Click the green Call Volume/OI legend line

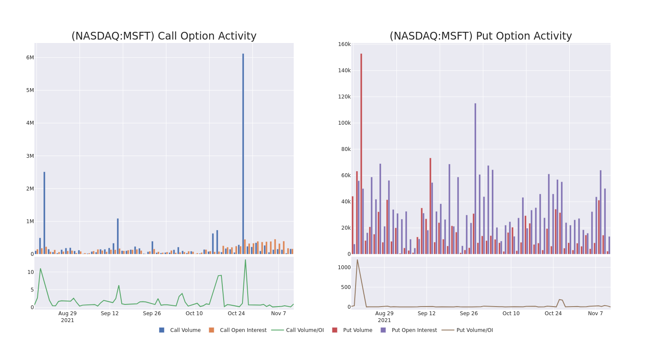[277, 330]
